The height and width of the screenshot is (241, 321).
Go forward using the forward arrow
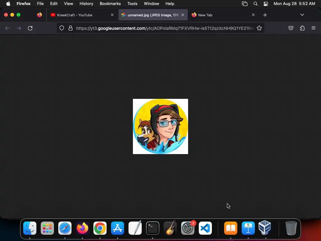coord(19,28)
